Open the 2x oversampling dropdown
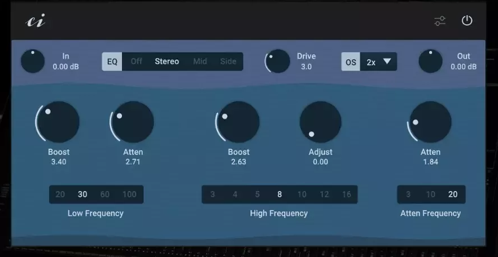Viewport: 498px width, 257px height. tap(379, 62)
